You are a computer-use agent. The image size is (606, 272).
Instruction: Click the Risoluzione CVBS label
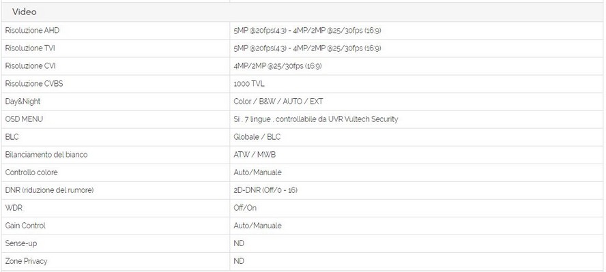[x=33, y=84]
